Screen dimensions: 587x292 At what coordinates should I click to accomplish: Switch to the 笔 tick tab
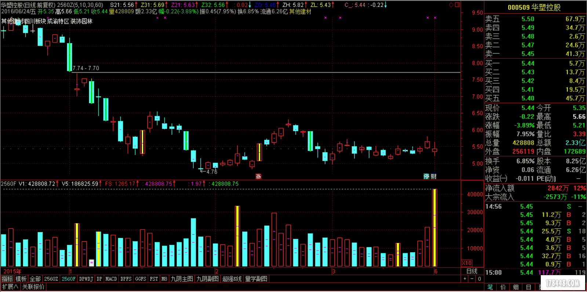[491, 287]
